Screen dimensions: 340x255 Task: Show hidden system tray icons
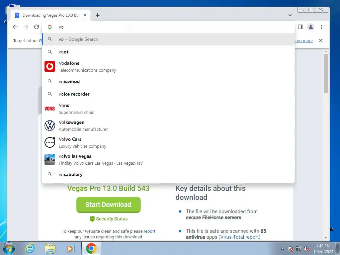(282, 249)
